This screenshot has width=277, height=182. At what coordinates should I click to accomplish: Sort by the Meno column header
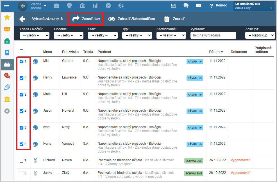tap(47, 52)
